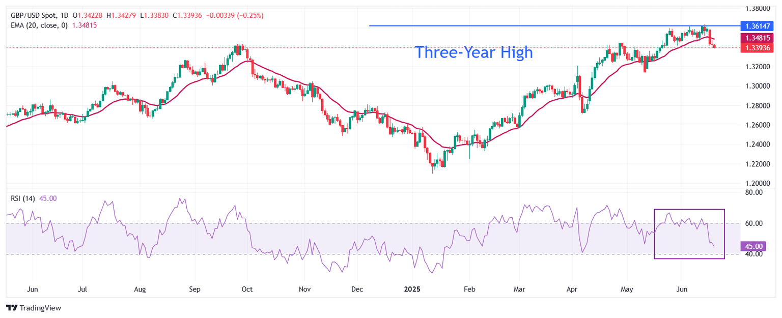Click the lower 40.00 dashed RSI band line
The image size is (782, 318).
[356, 253]
